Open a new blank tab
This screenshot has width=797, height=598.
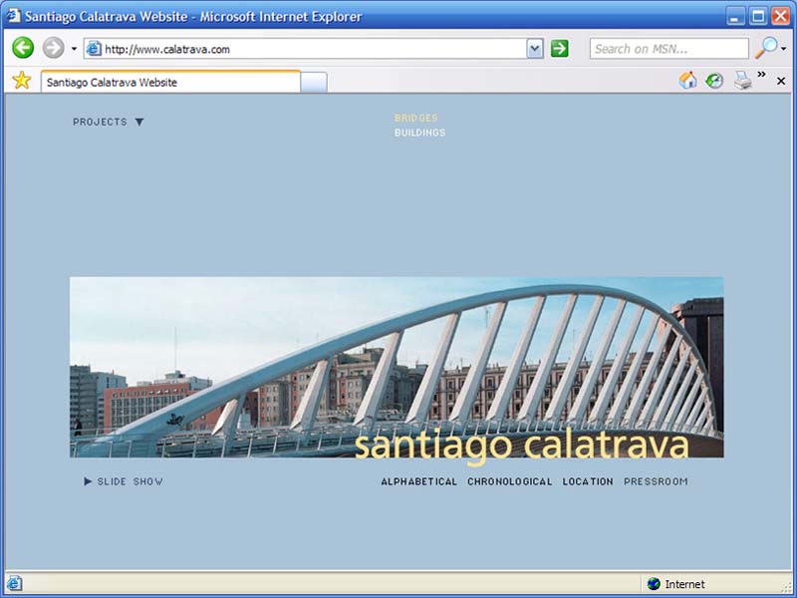pos(314,83)
